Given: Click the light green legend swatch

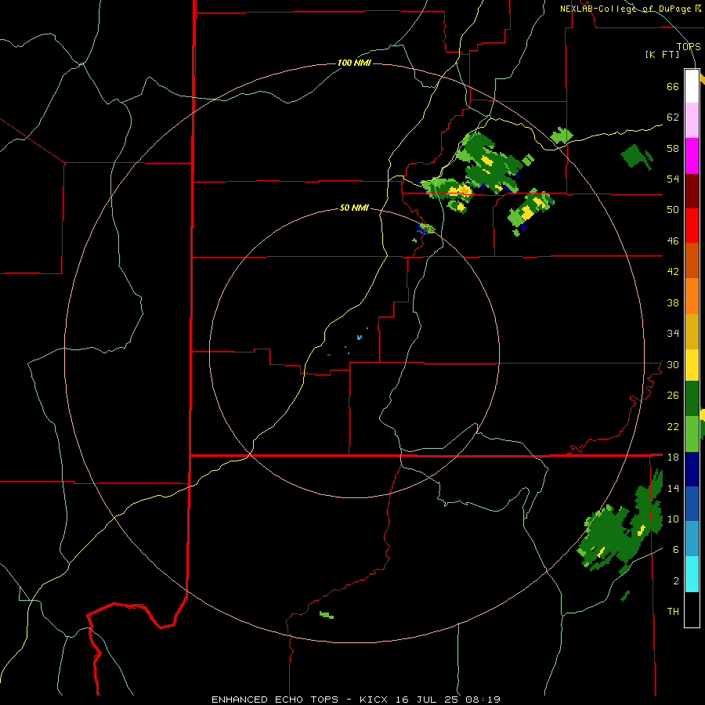Looking at the screenshot, I should (692, 434).
